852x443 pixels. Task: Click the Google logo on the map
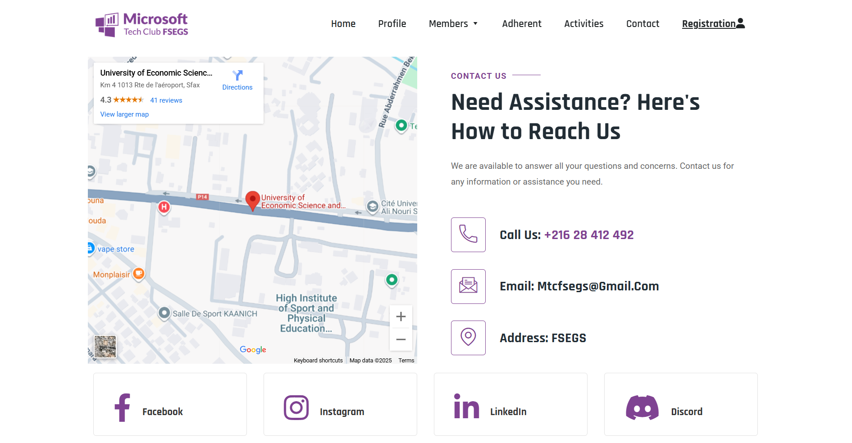tap(253, 350)
